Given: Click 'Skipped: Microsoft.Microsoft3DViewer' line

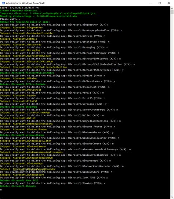Looking at the screenshot, I should [26, 56].
